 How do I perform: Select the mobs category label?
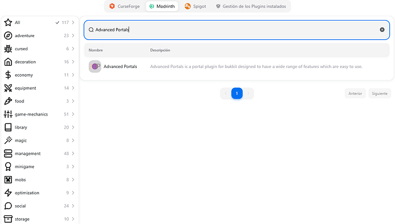20,179
